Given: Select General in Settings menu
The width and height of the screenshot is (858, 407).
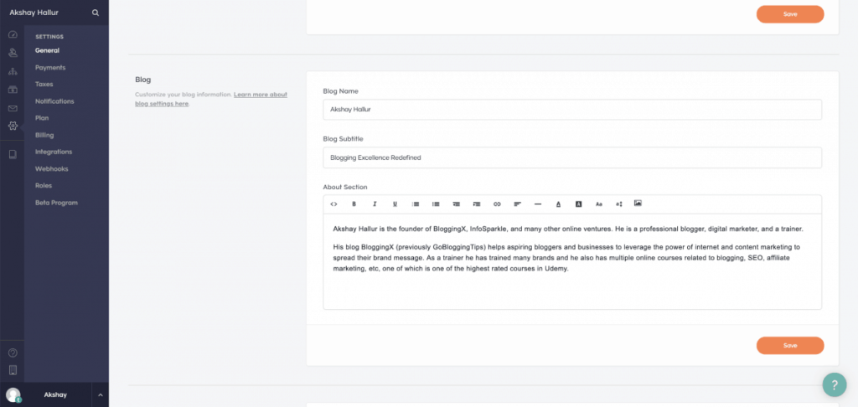Looking at the screenshot, I should tap(48, 50).
